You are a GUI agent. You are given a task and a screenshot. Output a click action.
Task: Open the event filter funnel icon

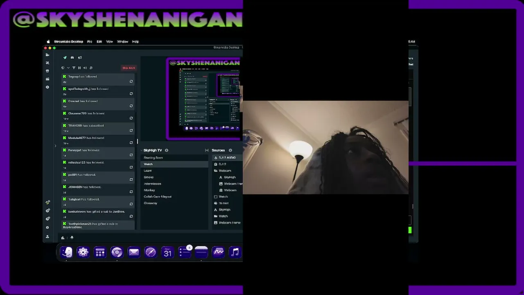click(x=74, y=68)
